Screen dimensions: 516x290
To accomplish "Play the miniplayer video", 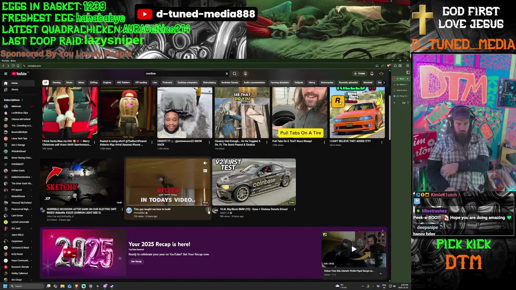I will click(x=354, y=249).
